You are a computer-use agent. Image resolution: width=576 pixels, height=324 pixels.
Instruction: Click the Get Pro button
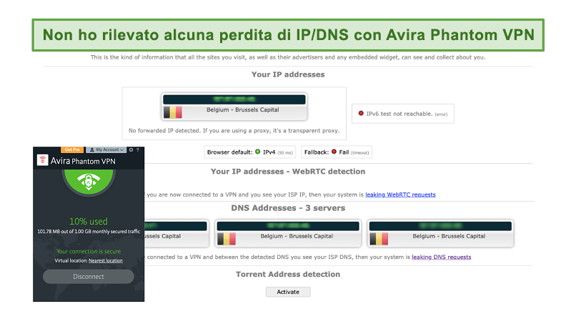(72, 149)
